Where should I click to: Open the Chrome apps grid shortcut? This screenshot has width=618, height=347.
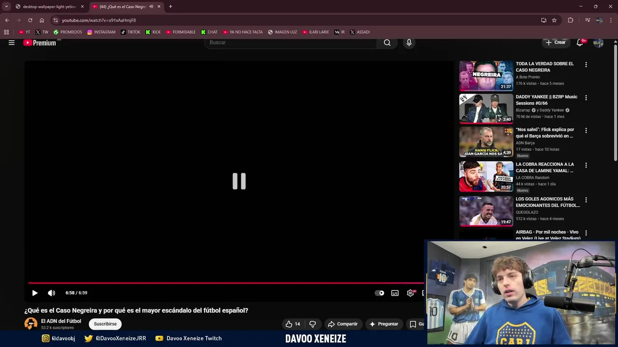pos(6,32)
